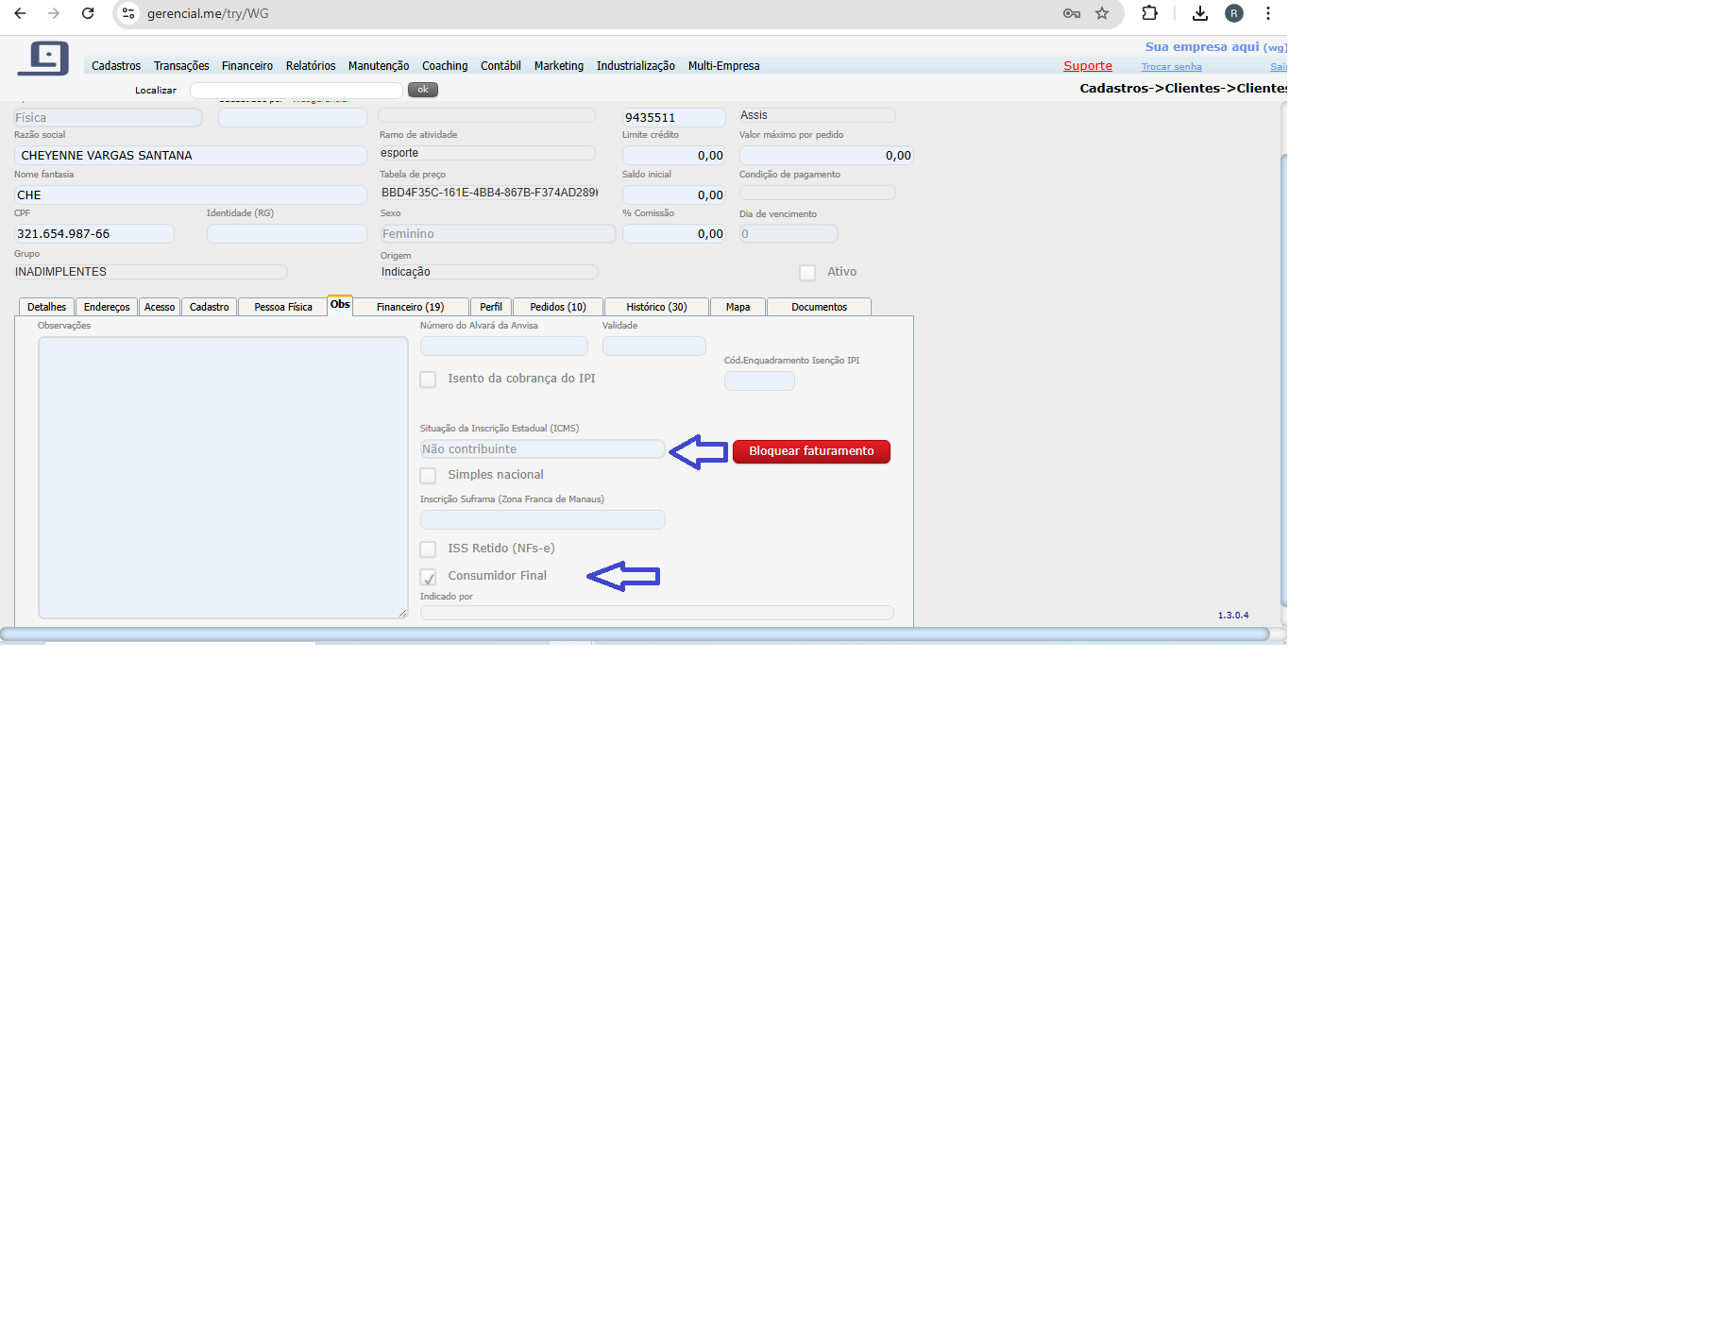Reload the page with the refresh icon

coord(88,13)
